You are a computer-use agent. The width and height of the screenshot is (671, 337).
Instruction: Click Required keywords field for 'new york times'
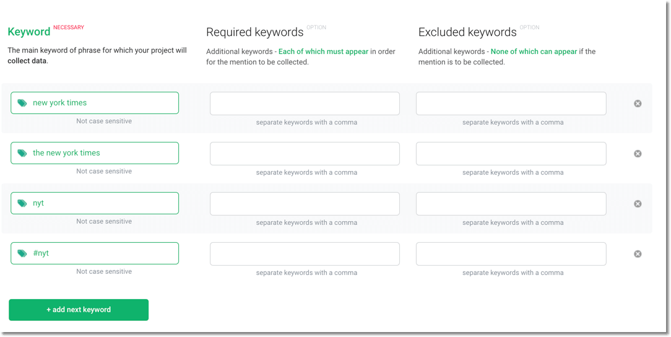pos(305,103)
